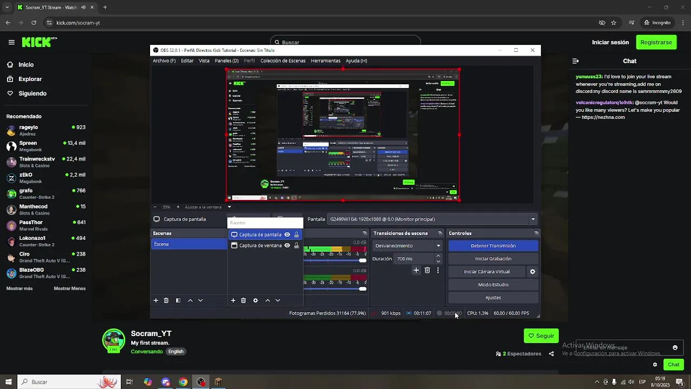Move scene down in Escenas toolbar
This screenshot has height=389, width=691.
pos(200,300)
